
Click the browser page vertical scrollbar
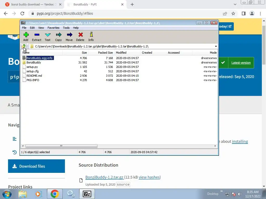[x=264, y=45]
